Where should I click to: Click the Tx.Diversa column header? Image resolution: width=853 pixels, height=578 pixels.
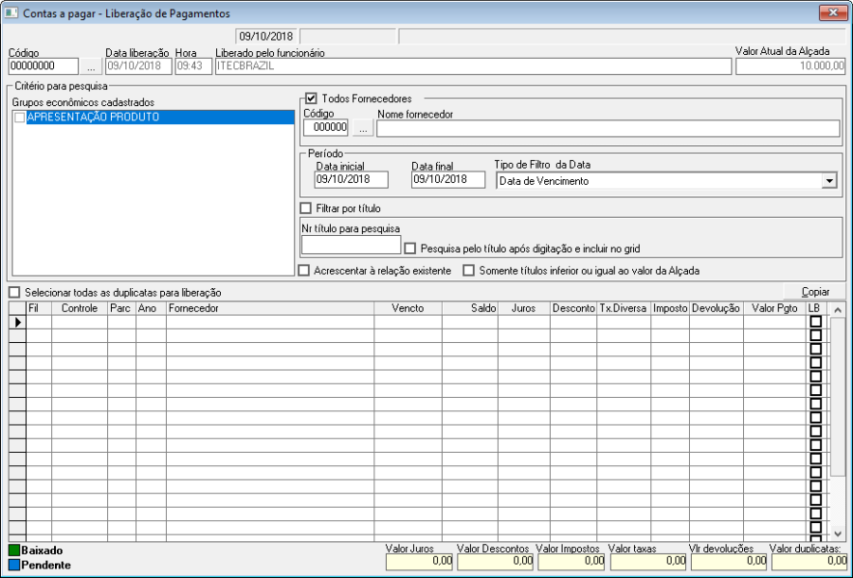pos(624,308)
